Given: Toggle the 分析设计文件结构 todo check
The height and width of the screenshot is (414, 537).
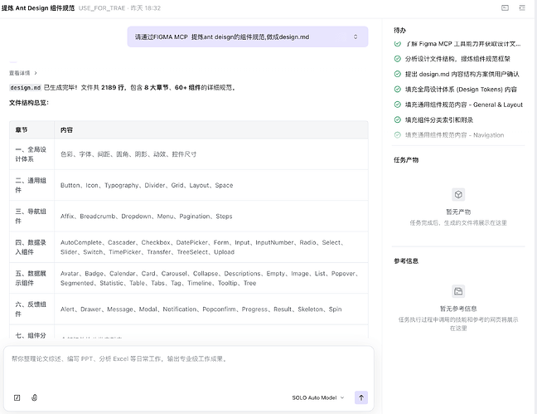Looking at the screenshot, I should point(397,59).
